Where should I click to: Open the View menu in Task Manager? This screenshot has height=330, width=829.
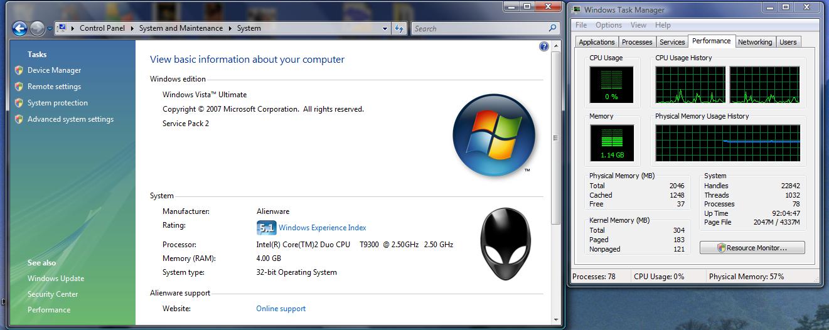pyautogui.click(x=638, y=25)
